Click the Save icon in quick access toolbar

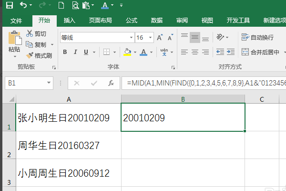pos(10,6)
